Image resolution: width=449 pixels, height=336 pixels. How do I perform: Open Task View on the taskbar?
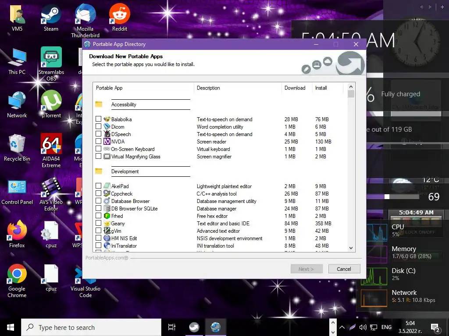coord(172,327)
